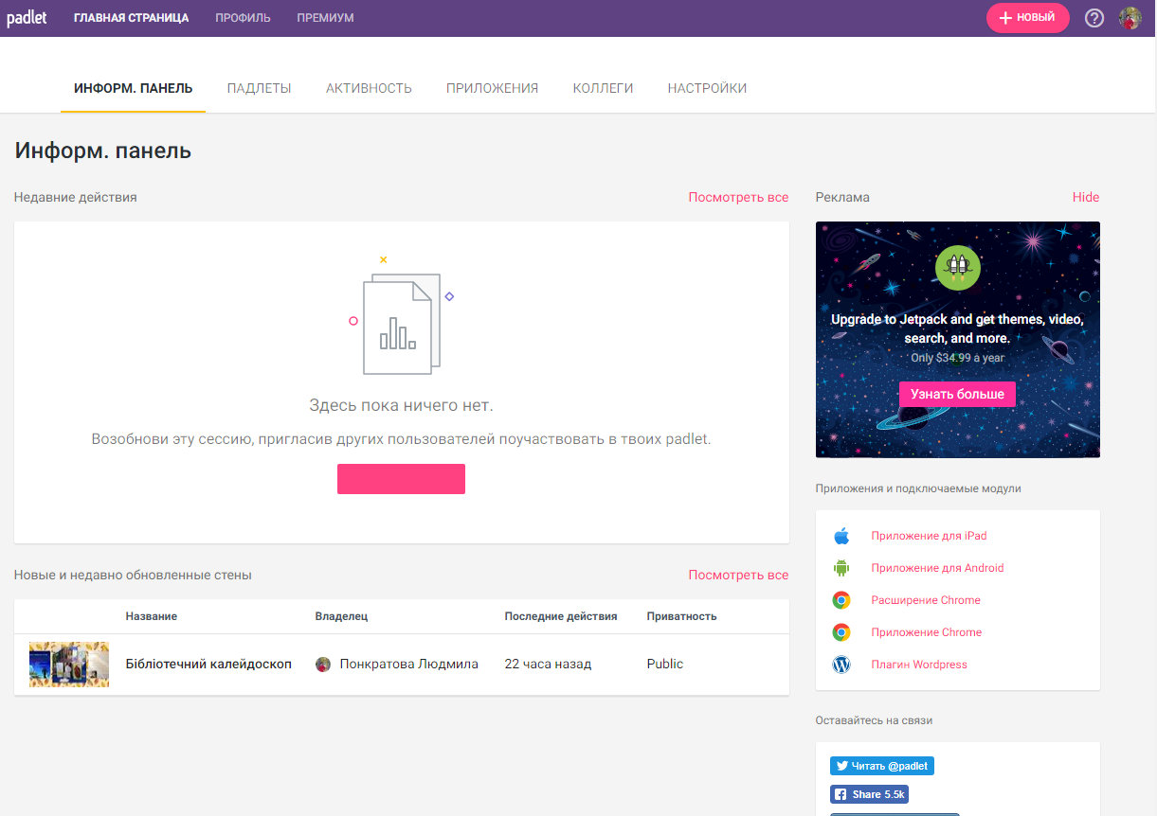Click the Последние действия column header
Image resolution: width=1157 pixels, height=816 pixels.
pyautogui.click(x=561, y=616)
